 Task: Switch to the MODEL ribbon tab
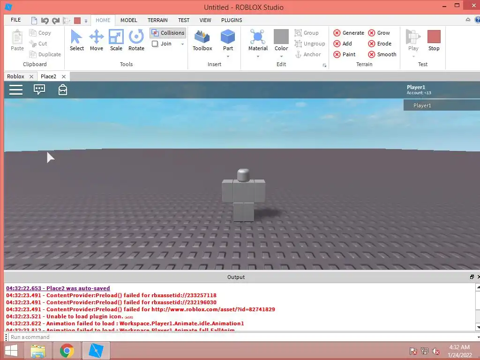click(x=128, y=20)
